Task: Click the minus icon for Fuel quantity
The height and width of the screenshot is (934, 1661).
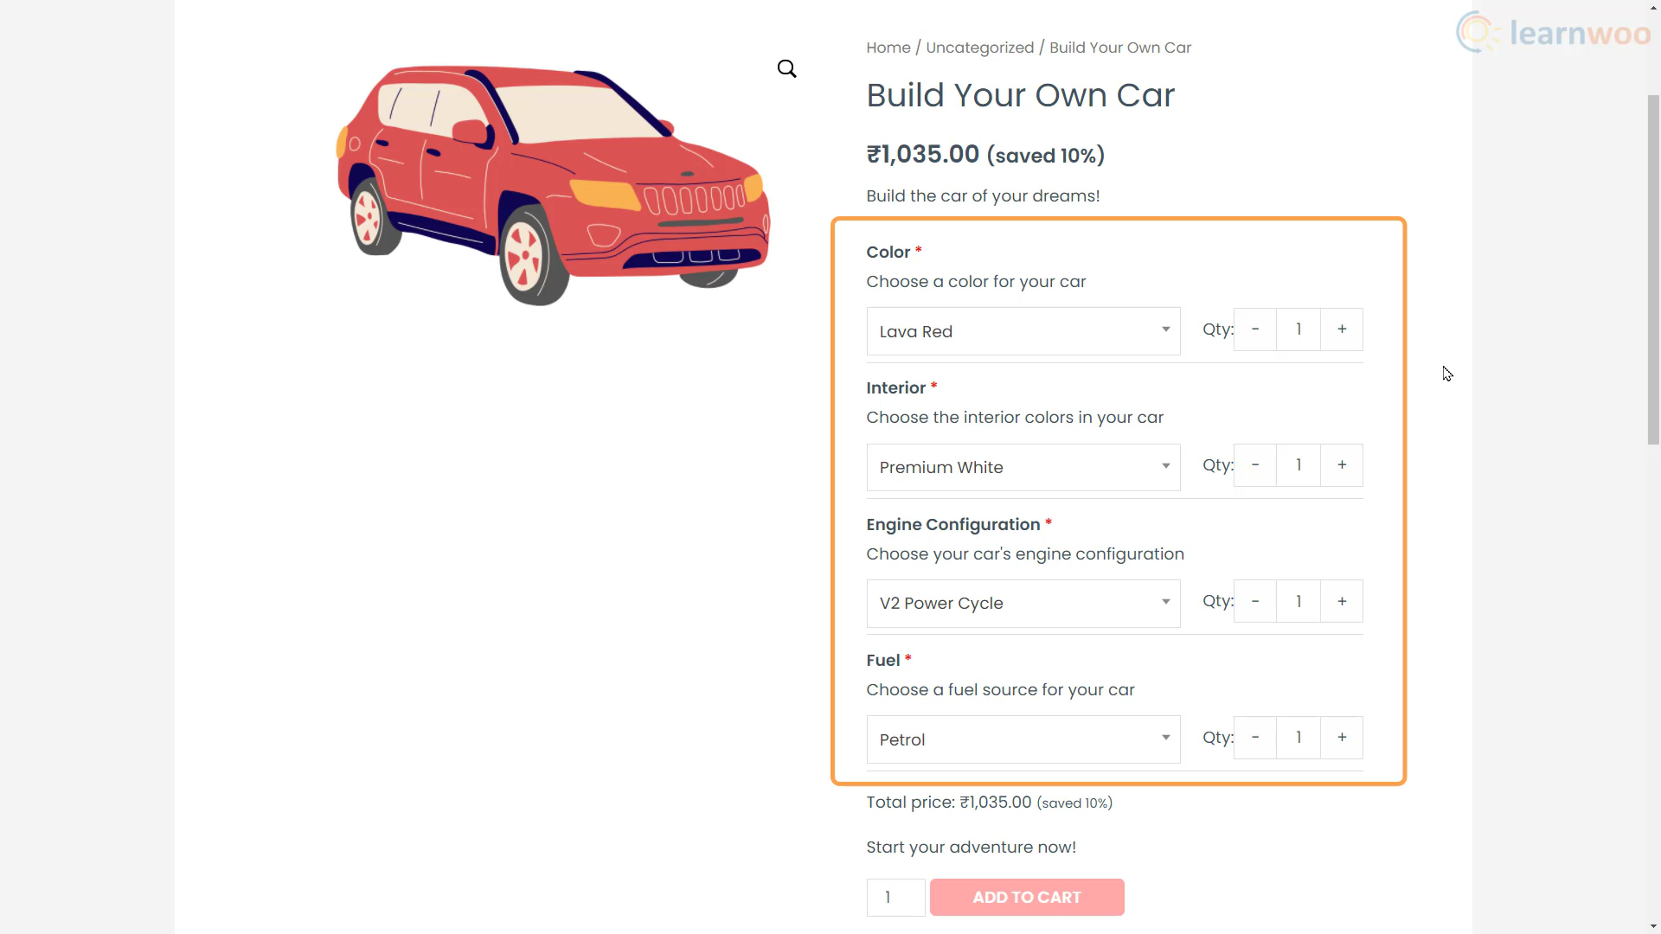Action: [x=1255, y=738]
